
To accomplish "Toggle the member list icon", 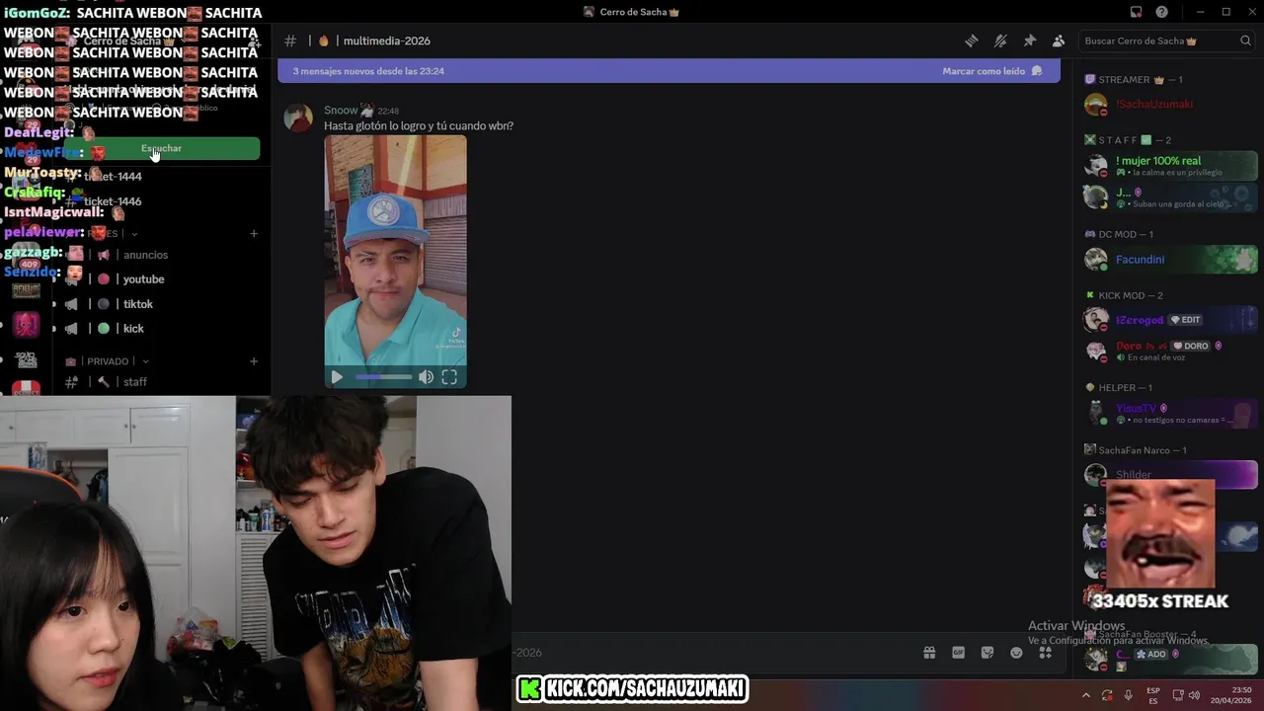I will coord(1059,40).
